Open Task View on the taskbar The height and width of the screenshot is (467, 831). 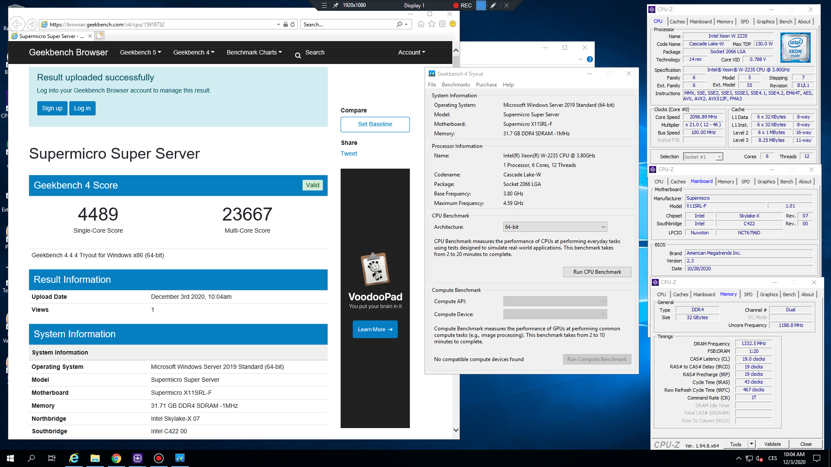tap(52, 458)
